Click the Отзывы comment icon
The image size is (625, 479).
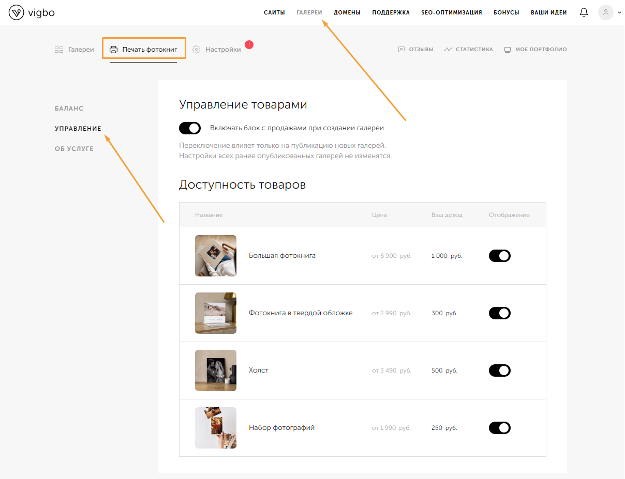pos(401,50)
